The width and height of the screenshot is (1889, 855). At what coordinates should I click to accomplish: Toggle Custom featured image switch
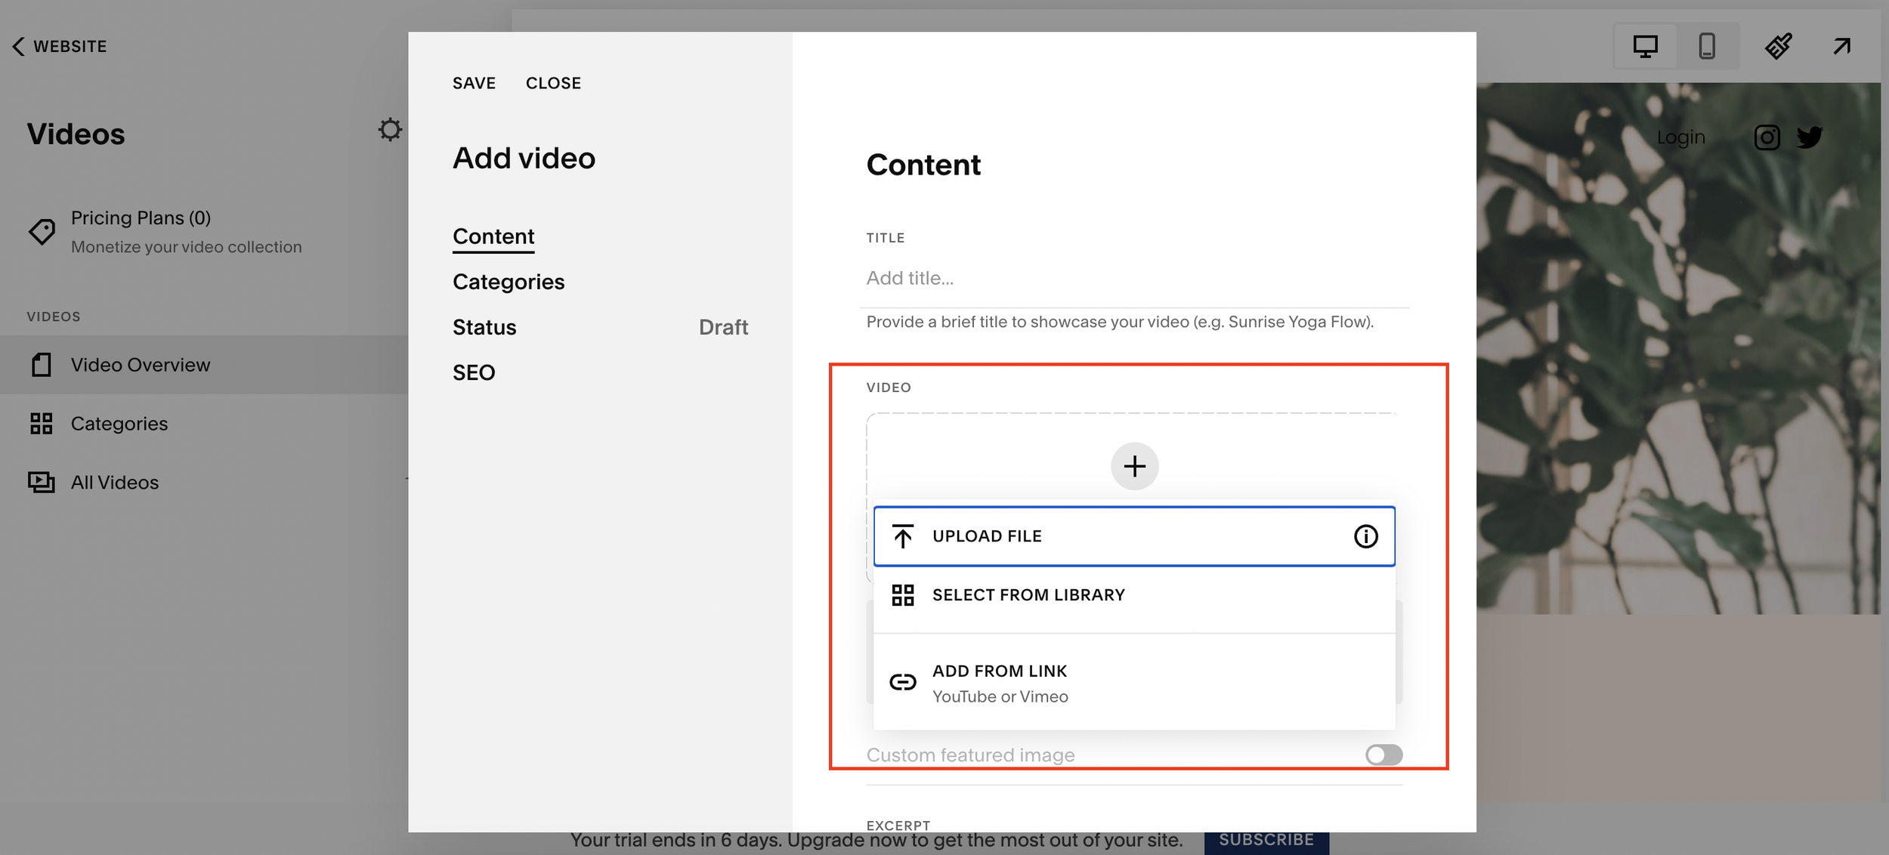tap(1384, 755)
